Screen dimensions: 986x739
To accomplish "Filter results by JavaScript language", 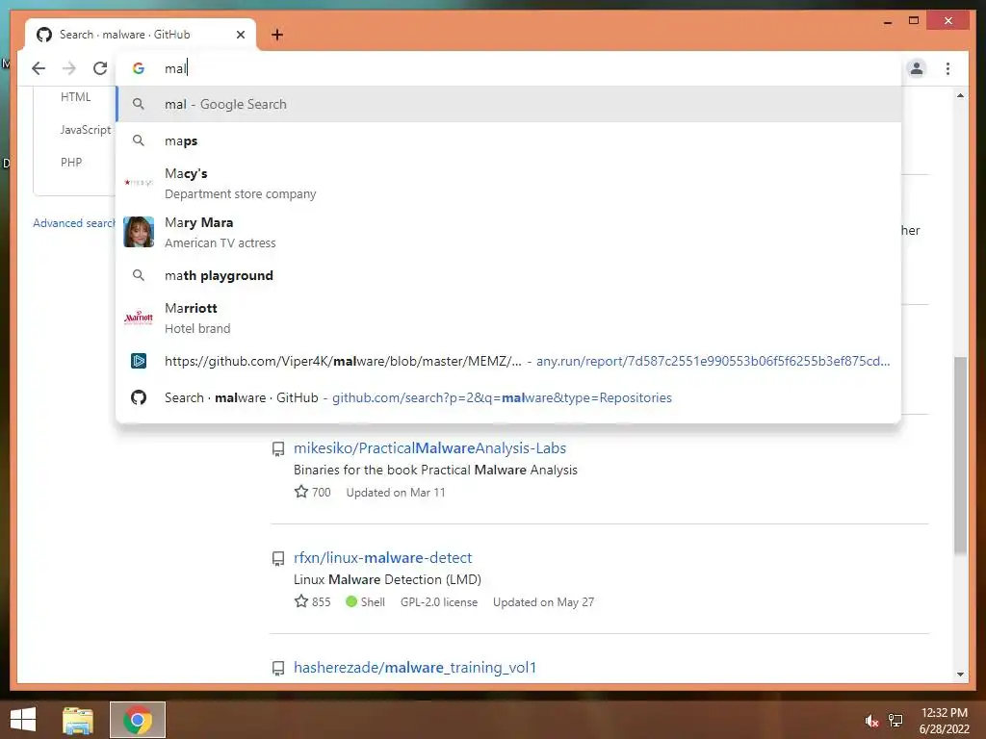I will [x=86, y=130].
